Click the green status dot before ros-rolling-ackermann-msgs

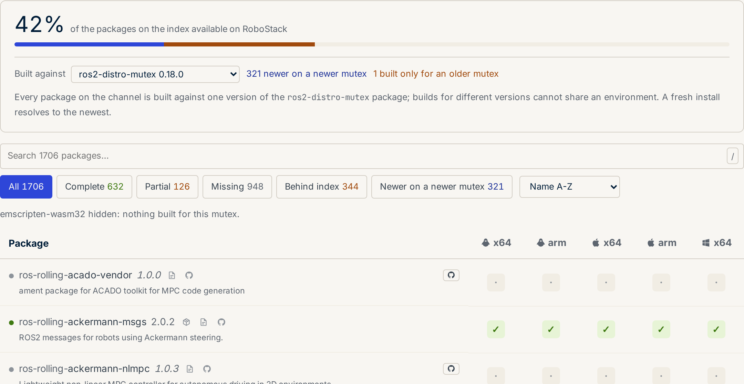[x=11, y=323]
